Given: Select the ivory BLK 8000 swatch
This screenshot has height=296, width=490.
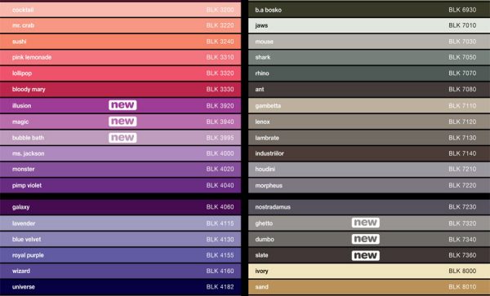Looking at the screenshot, I should click(369, 271).
